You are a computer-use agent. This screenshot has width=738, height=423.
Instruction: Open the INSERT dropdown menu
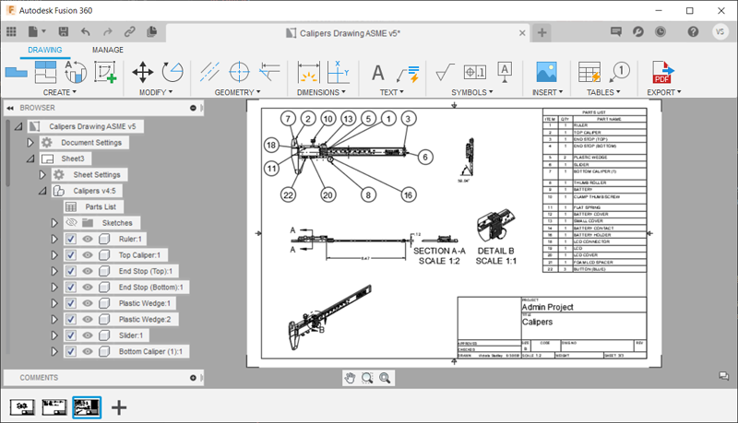(x=547, y=92)
